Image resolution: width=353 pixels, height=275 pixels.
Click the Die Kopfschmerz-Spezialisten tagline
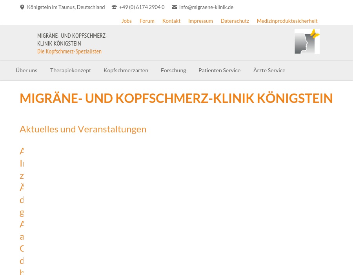[69, 51]
